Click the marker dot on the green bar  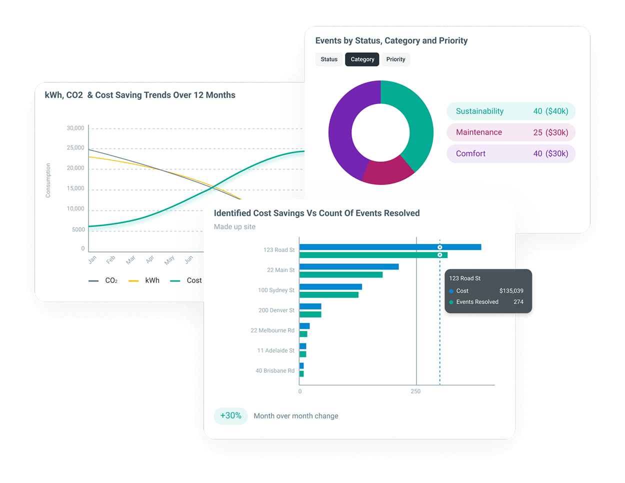pos(440,255)
